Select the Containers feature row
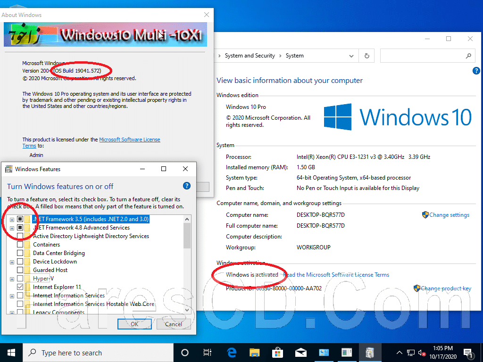The height and width of the screenshot is (362, 483). coord(47,245)
